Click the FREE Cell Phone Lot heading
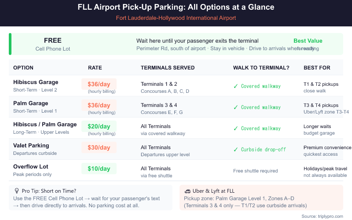This screenshot has height=220, width=352. (53, 40)
